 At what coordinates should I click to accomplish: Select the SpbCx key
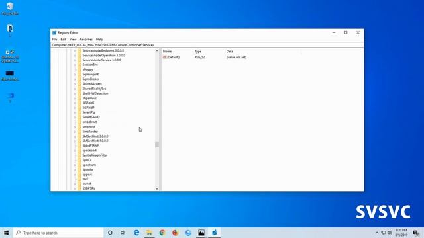(87, 160)
